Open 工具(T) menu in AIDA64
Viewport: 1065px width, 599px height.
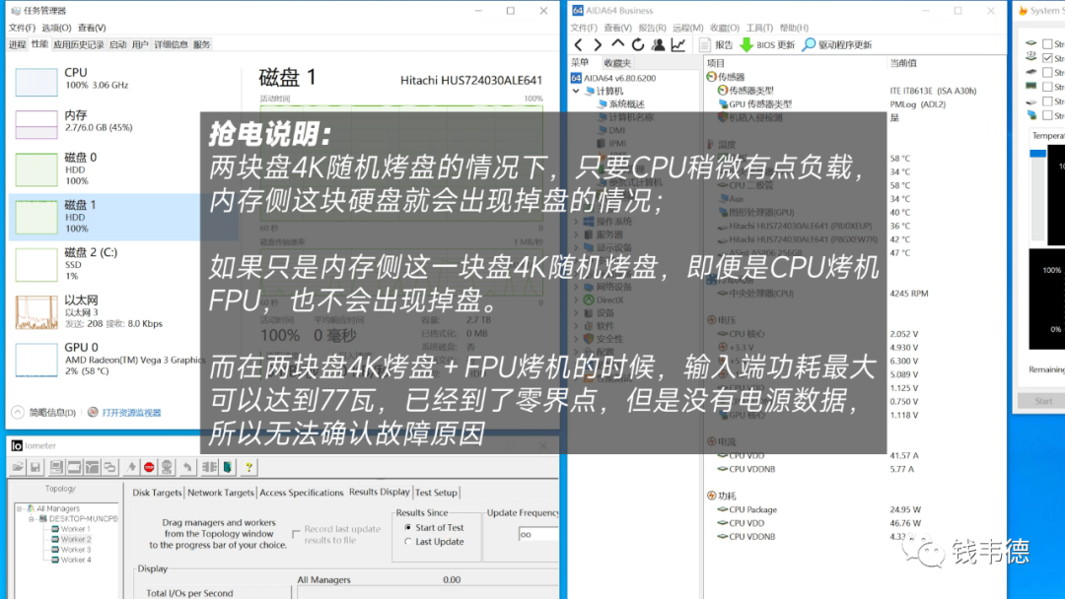[x=759, y=28]
